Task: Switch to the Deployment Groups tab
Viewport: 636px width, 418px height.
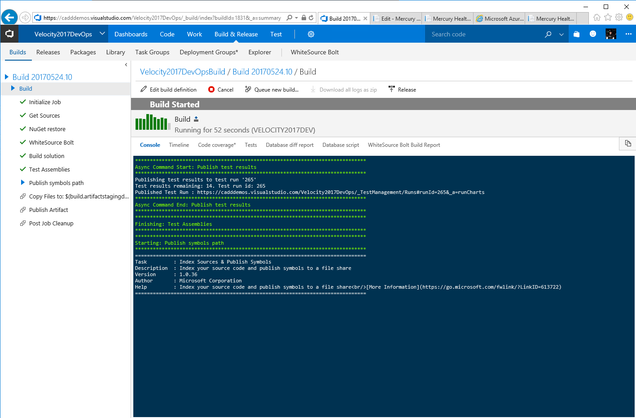Action: point(209,52)
